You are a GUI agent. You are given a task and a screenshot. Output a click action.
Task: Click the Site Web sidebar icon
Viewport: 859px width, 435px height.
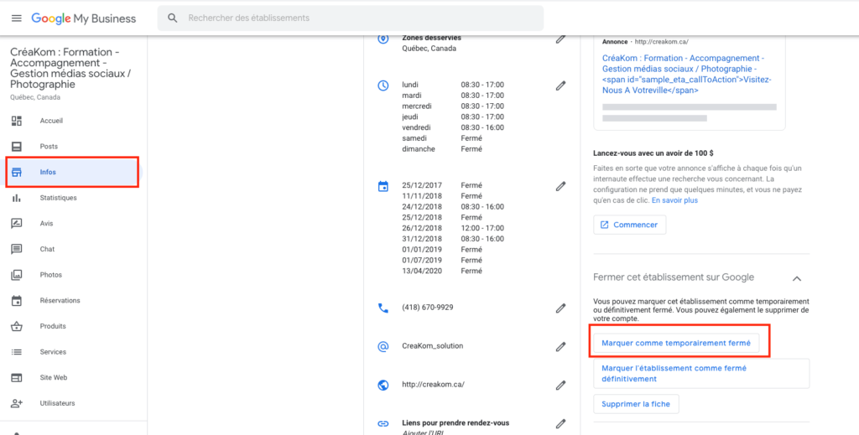(x=17, y=377)
